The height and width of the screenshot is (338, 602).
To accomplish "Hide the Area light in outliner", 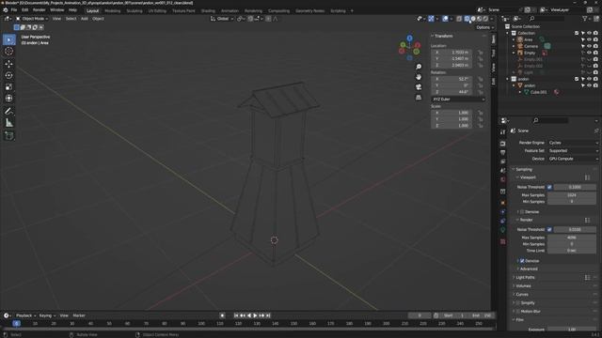I will click(x=590, y=39).
